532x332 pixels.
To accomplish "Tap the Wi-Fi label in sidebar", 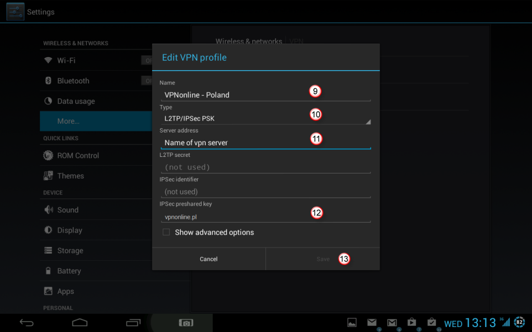I will pyautogui.click(x=66, y=60).
